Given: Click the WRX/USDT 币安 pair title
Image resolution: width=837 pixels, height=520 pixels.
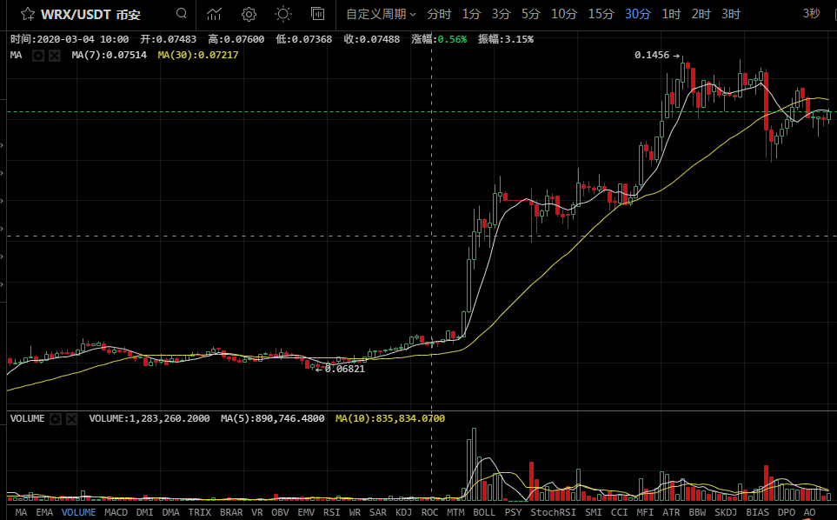Looking at the screenshot, I should click(90, 15).
